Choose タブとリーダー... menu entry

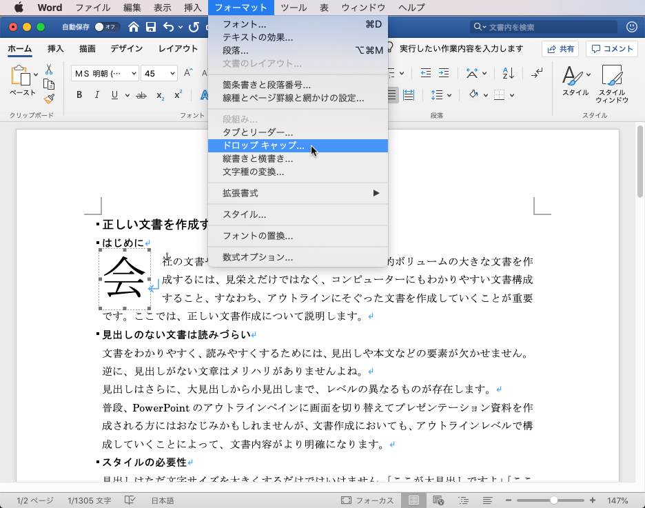point(298,132)
